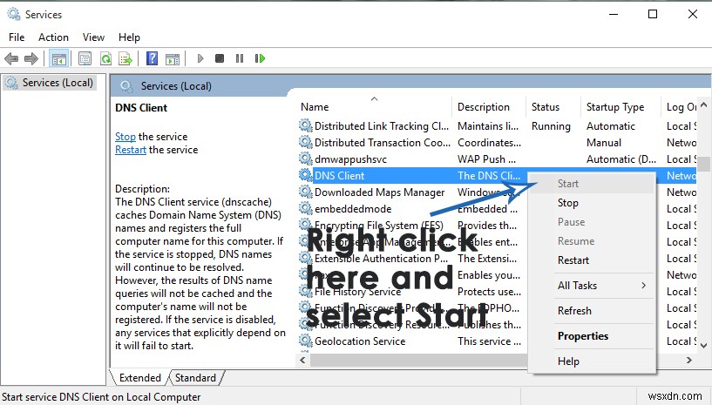Image resolution: width=712 pixels, height=405 pixels.
Task: Click gear icon beside Downloaded Maps Manager
Action: tap(306, 192)
